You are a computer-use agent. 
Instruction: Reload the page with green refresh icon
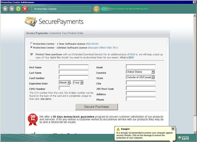18,9
